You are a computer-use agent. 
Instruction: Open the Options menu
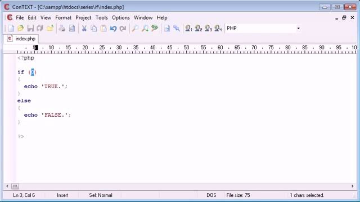121,17
